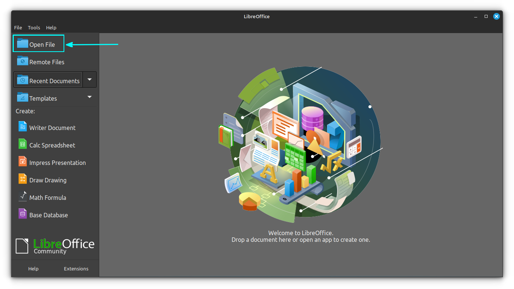This screenshot has height=289, width=514.
Task: Click the Templates folder icon
Action: (22, 97)
